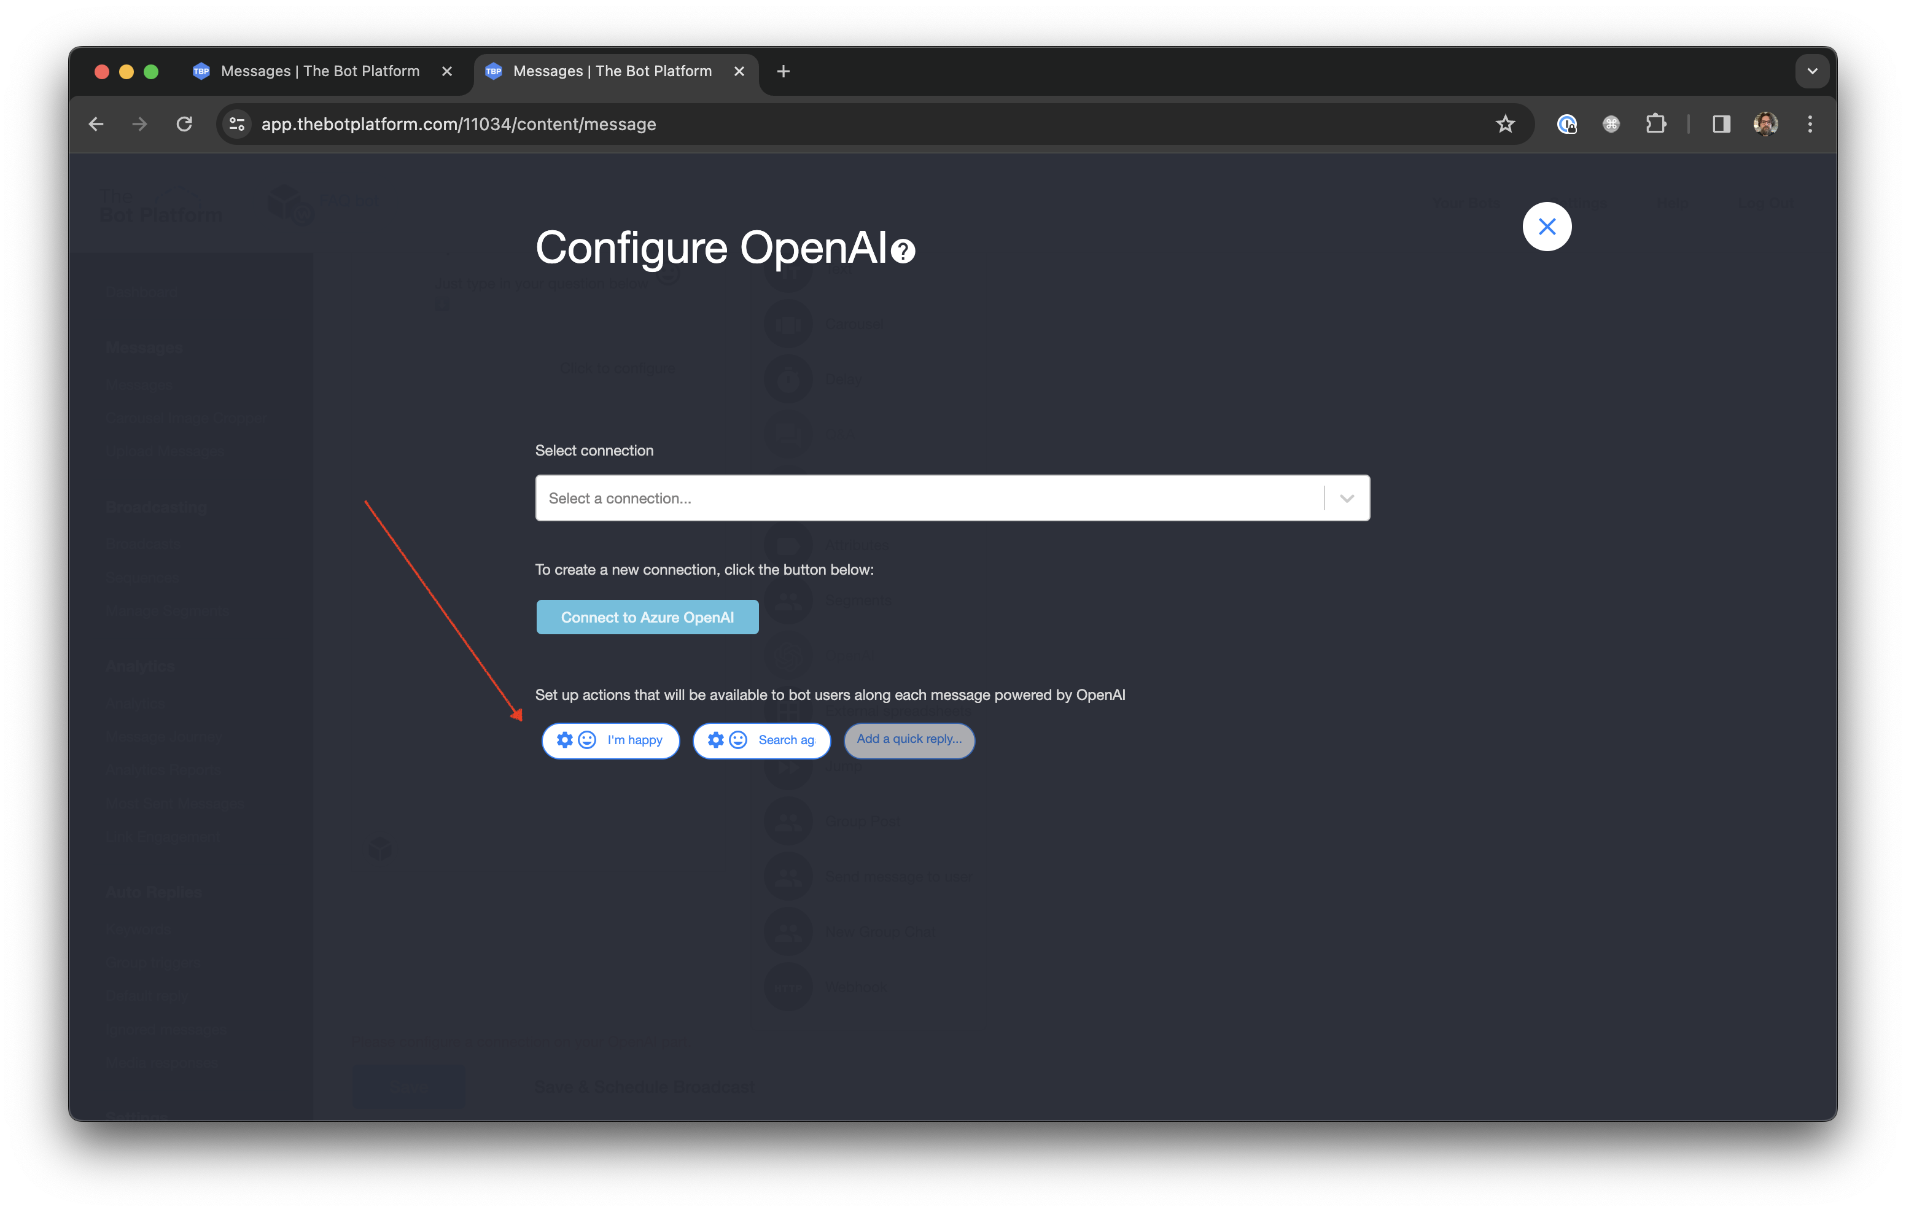
Task: Add a quick reply
Action: (909, 739)
